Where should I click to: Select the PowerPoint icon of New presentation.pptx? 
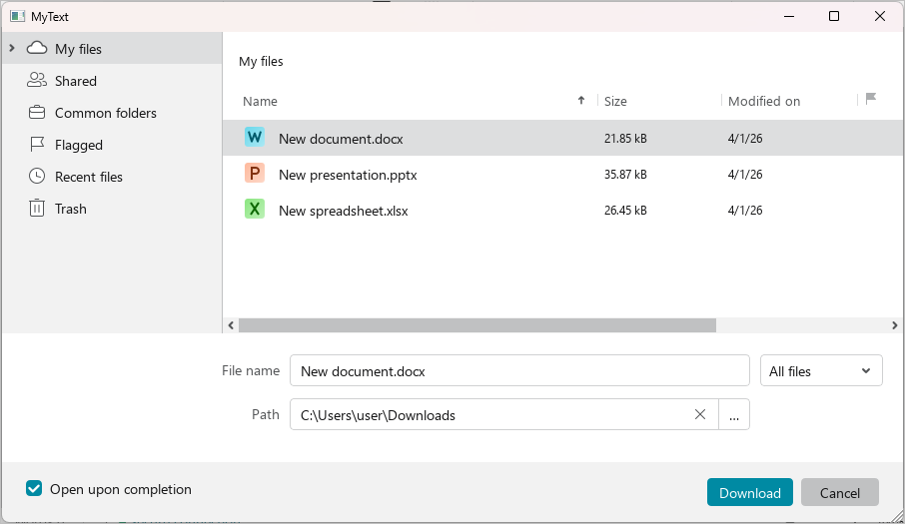coord(255,174)
